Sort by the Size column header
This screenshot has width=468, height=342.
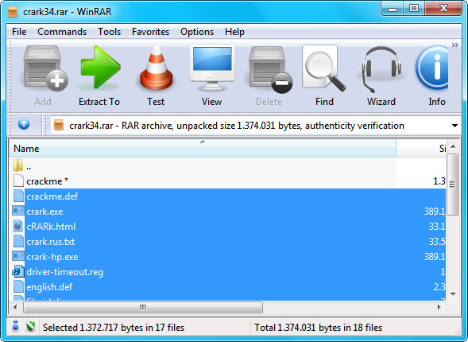pyautogui.click(x=421, y=148)
